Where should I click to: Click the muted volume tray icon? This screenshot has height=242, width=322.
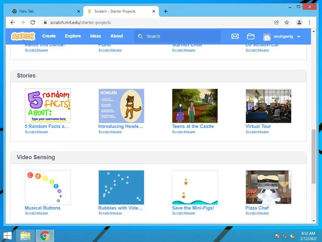(292, 236)
